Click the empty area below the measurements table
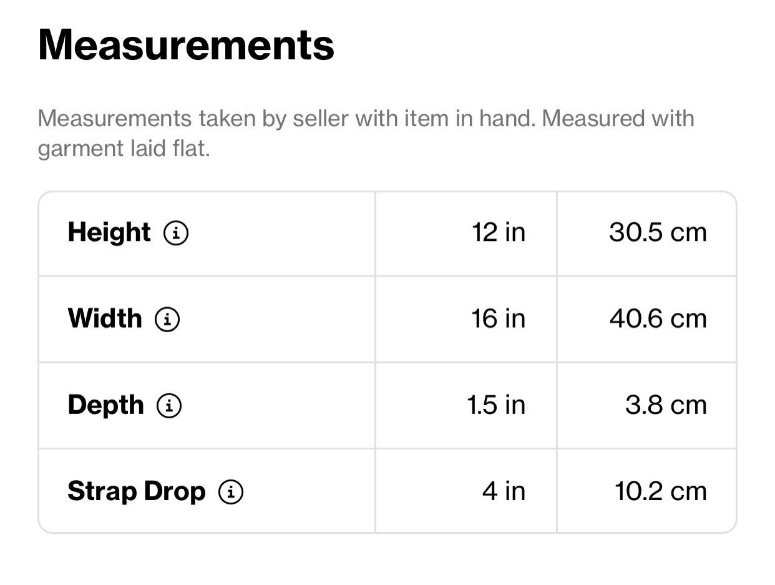The height and width of the screenshot is (585, 775). coord(387,560)
